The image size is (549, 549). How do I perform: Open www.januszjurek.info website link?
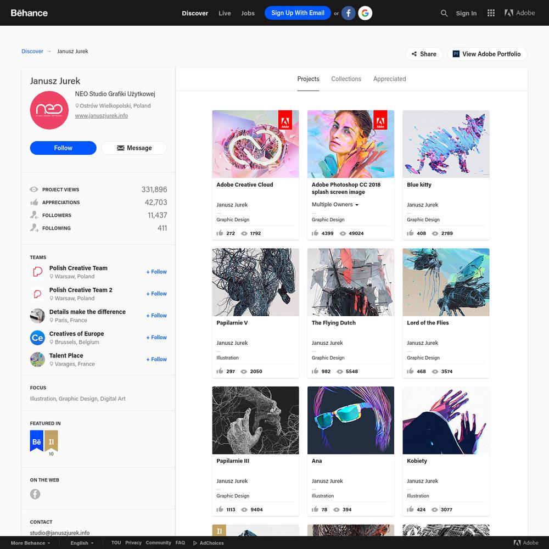(101, 115)
